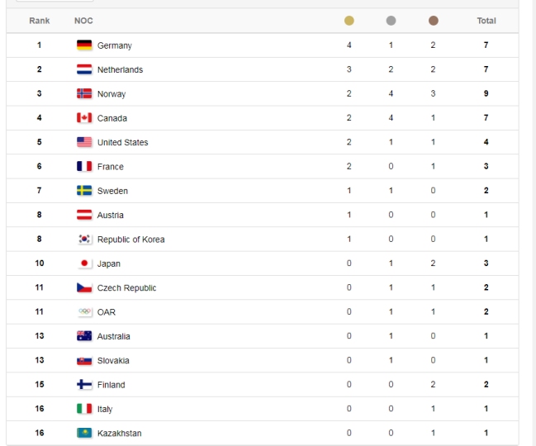The image size is (536, 446).
Task: Click the Norway flag icon
Action: click(x=84, y=94)
